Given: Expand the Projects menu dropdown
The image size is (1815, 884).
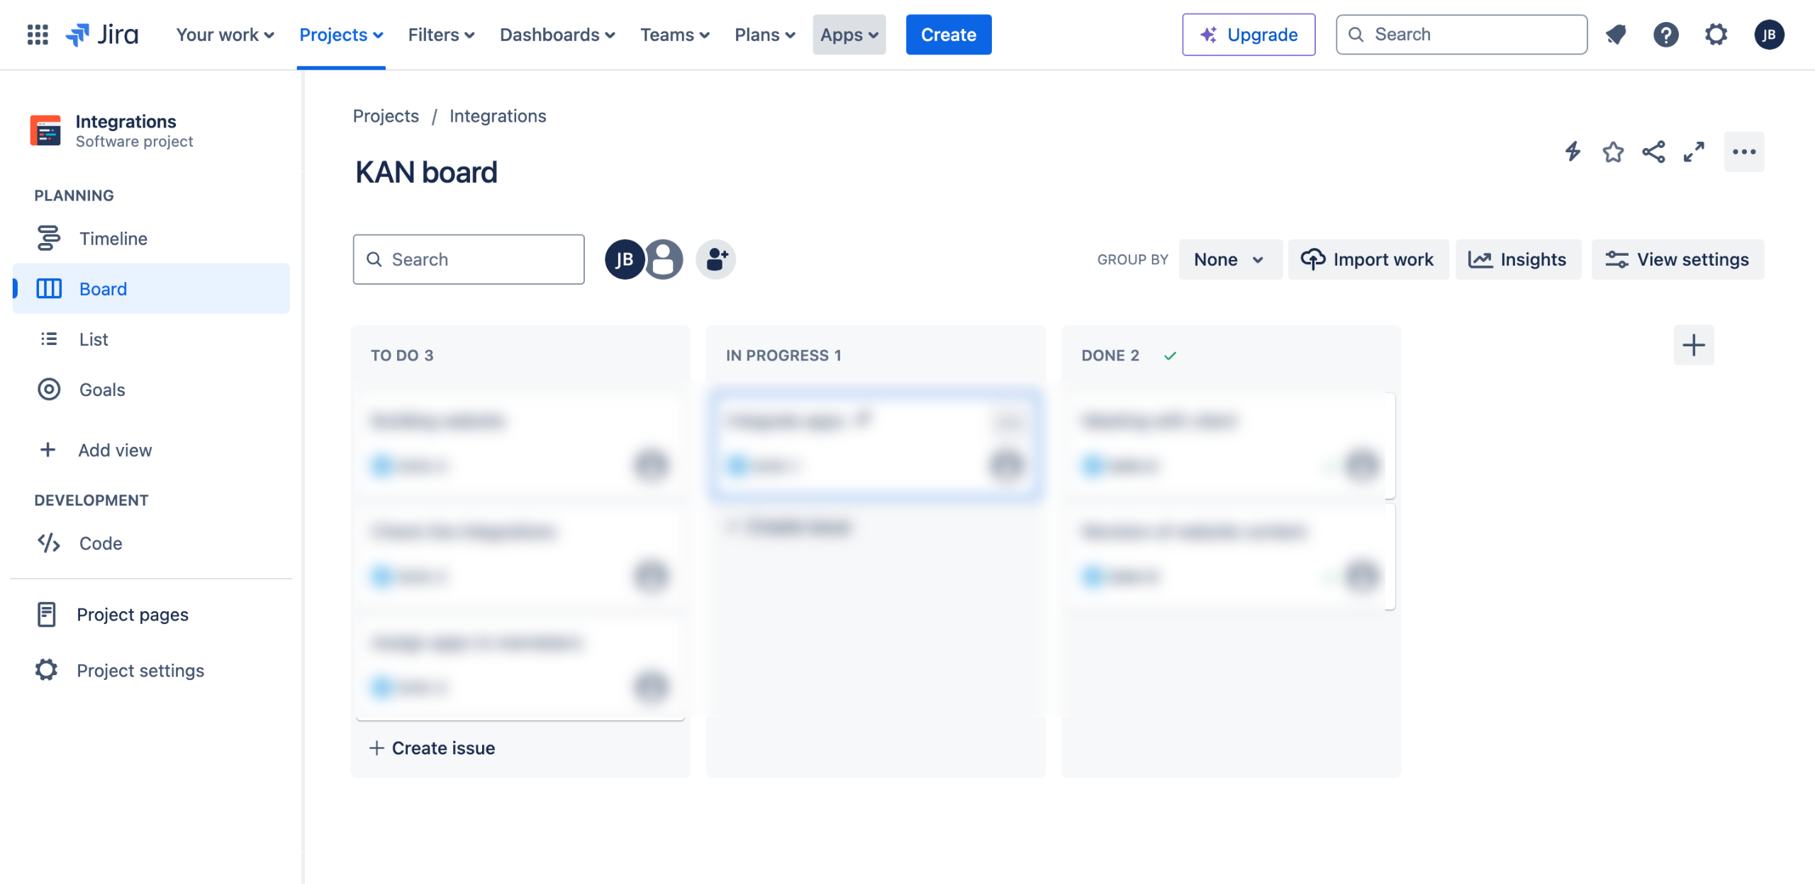Looking at the screenshot, I should (341, 34).
